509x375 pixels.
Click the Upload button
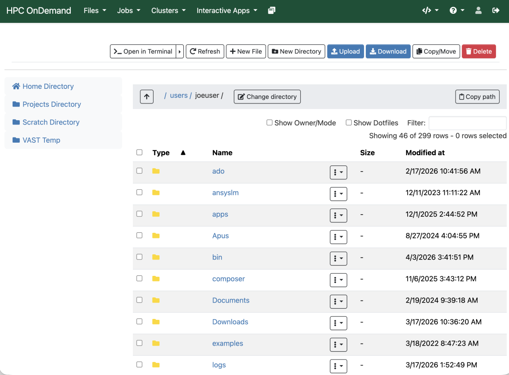[345, 51]
